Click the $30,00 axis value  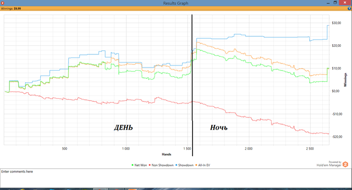(x=336, y=23)
